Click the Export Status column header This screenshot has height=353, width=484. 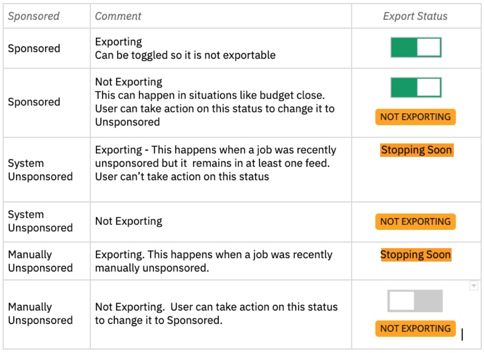pos(415,16)
